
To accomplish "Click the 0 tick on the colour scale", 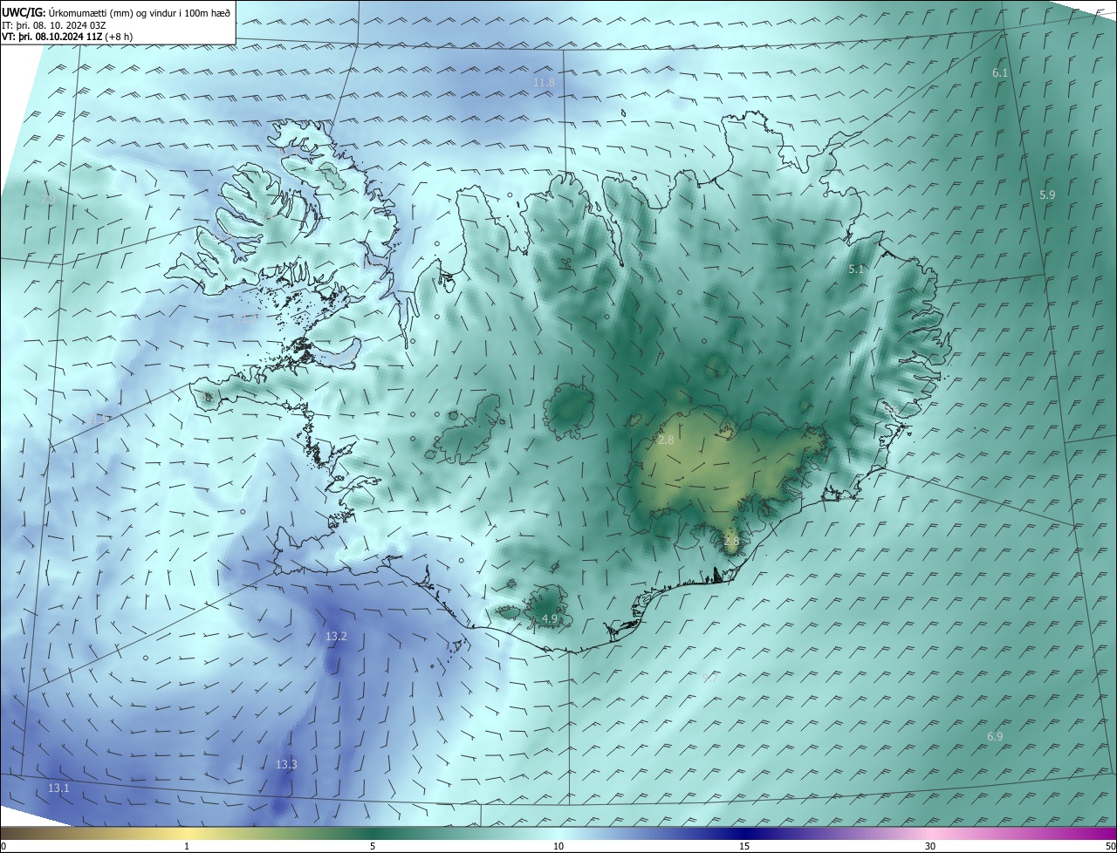I will (3, 846).
